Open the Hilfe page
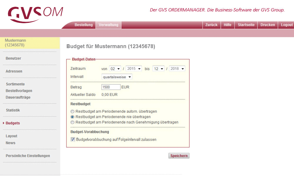294x176 pixels. [x=227, y=25]
